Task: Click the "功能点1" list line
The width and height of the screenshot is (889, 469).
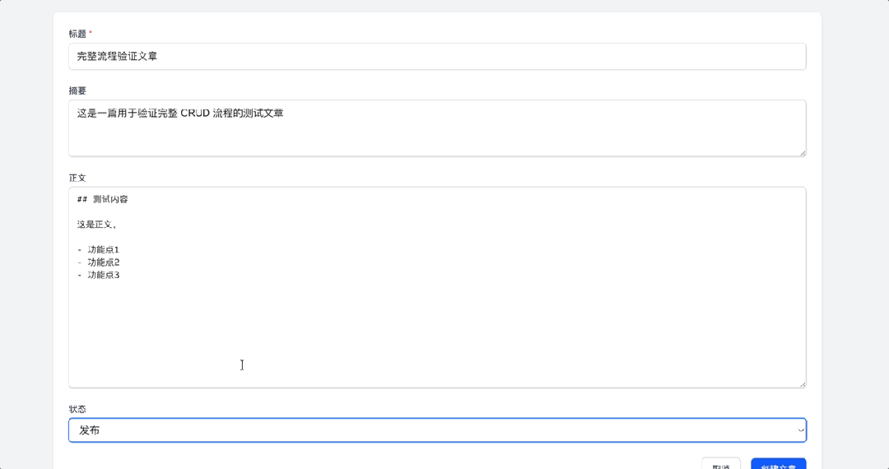Action: point(103,250)
